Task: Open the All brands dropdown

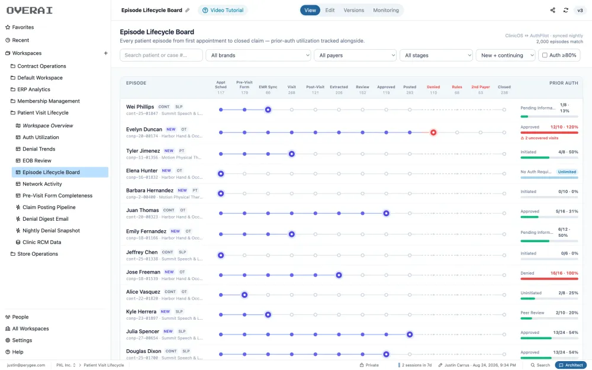Action: pos(258,55)
